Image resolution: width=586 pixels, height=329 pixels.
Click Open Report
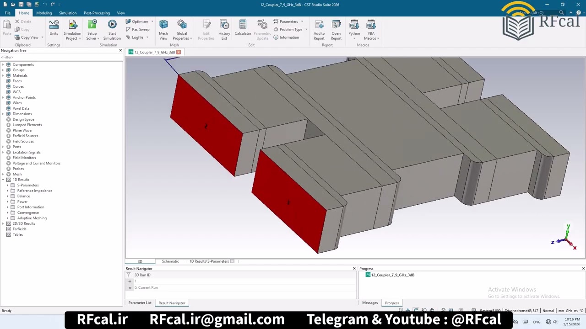[336, 30]
